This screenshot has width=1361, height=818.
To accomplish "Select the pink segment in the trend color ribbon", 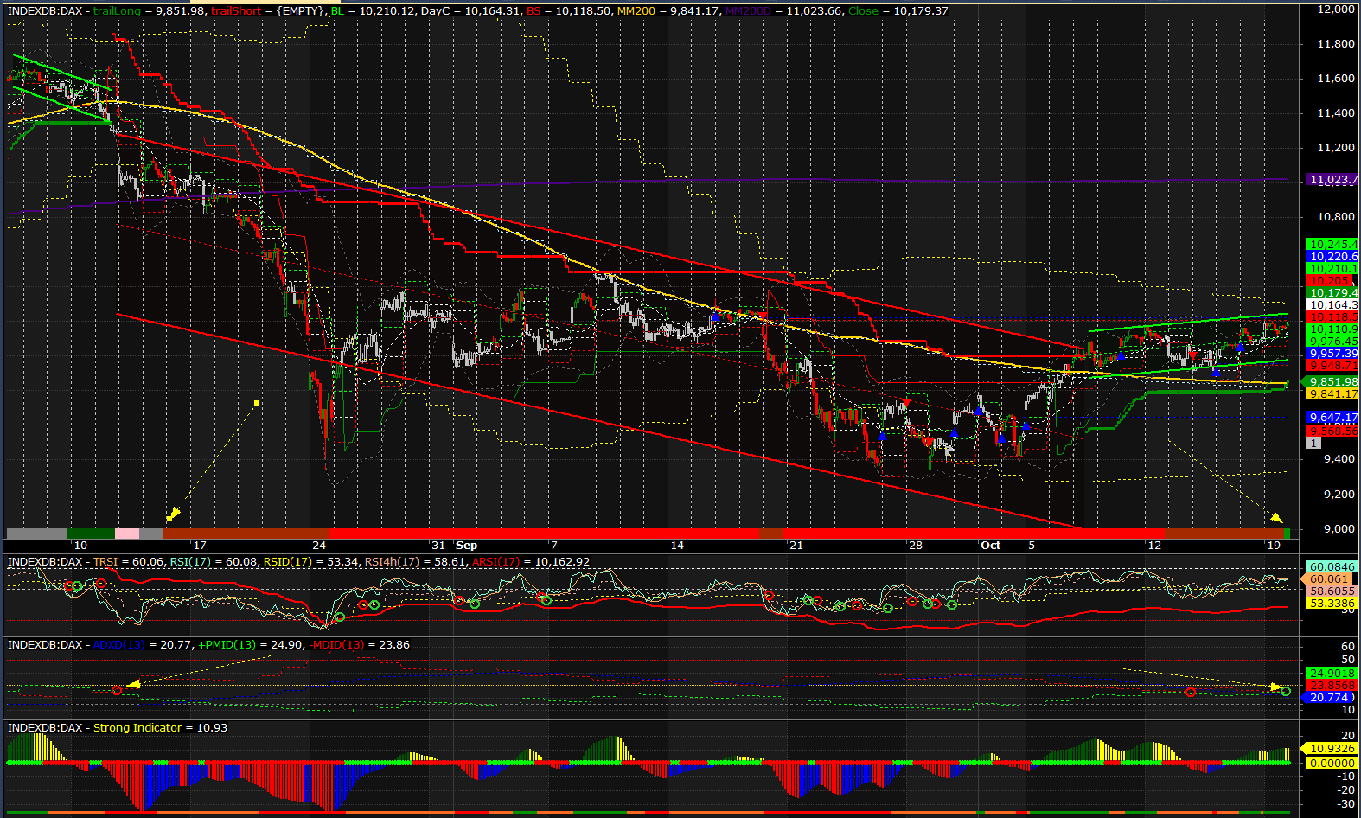I will 127,534.
